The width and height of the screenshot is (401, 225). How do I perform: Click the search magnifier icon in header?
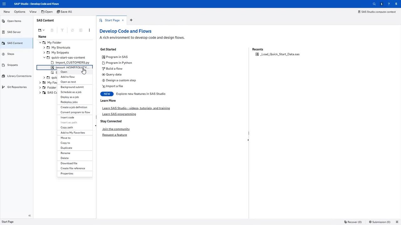(x=374, y=4)
